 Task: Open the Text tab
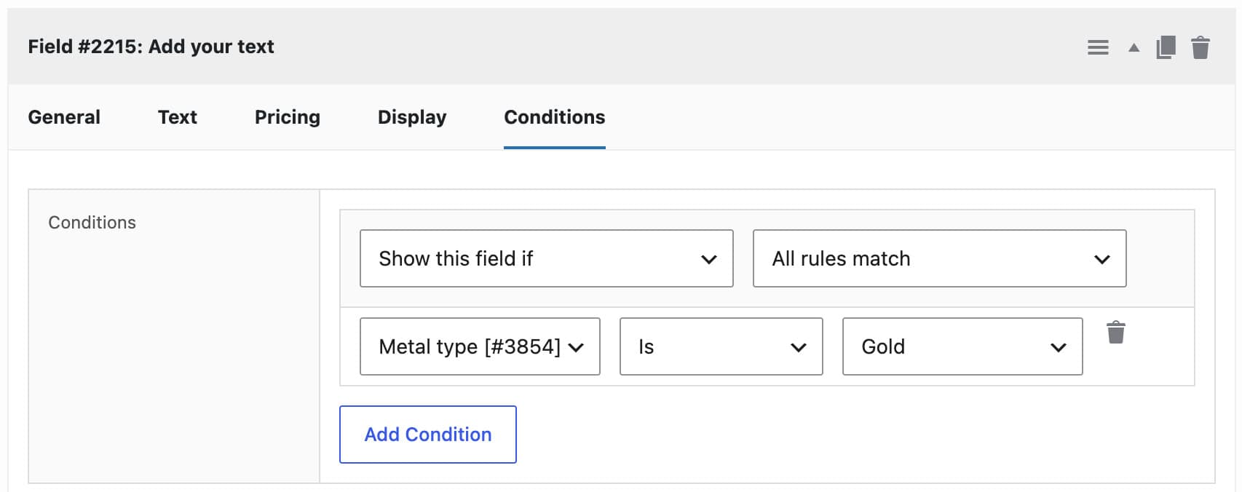coord(178,117)
